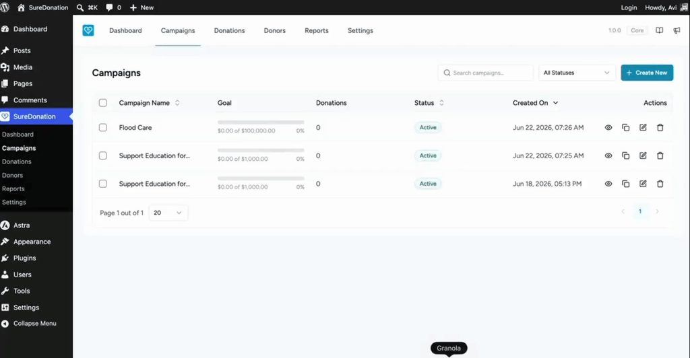Open the documentation book icon
Viewport: 690px width, 358px height.
tap(659, 30)
